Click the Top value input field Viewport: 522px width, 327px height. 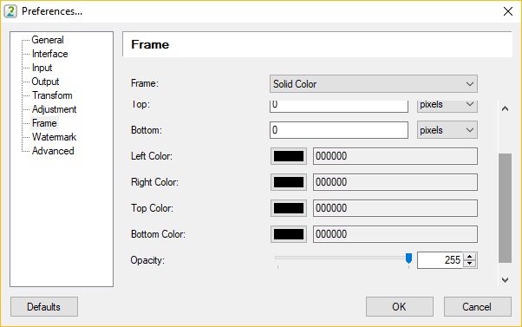[339, 106]
